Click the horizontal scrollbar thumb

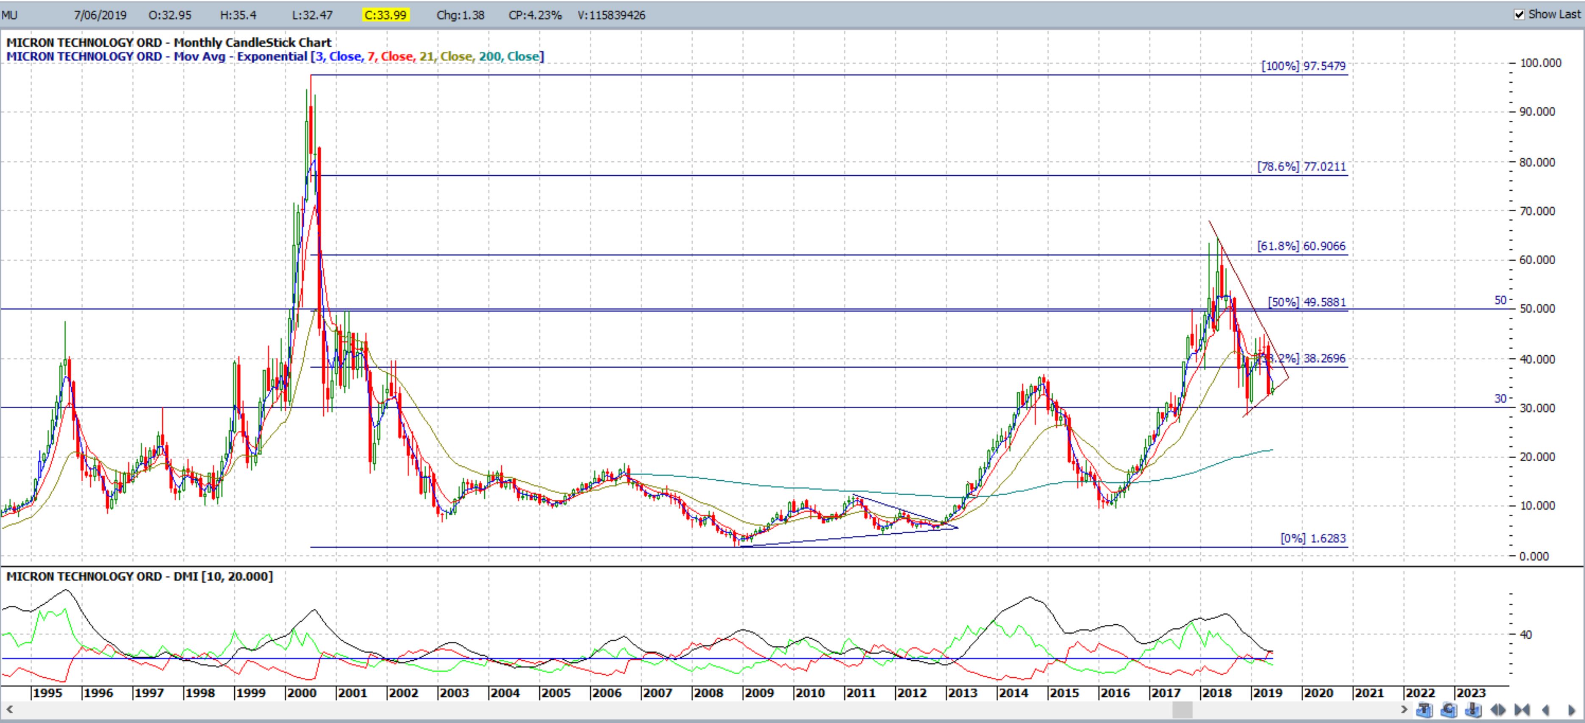[x=1182, y=709]
